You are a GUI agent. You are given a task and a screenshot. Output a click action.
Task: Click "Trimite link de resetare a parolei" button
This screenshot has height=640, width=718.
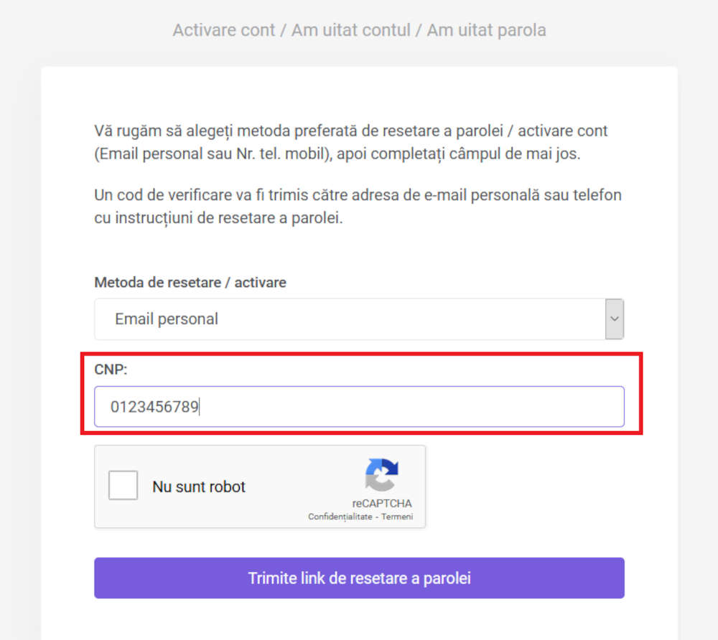tap(359, 578)
